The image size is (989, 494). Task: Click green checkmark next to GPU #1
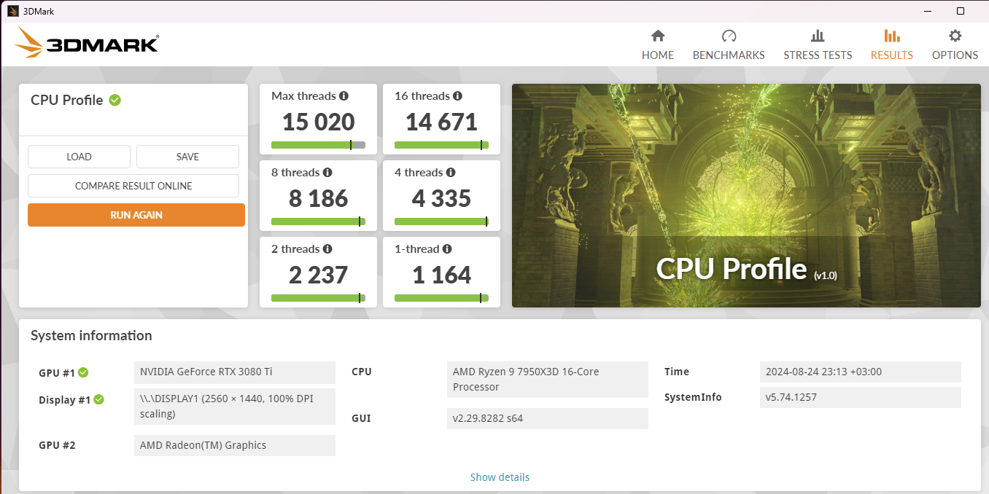(x=83, y=372)
